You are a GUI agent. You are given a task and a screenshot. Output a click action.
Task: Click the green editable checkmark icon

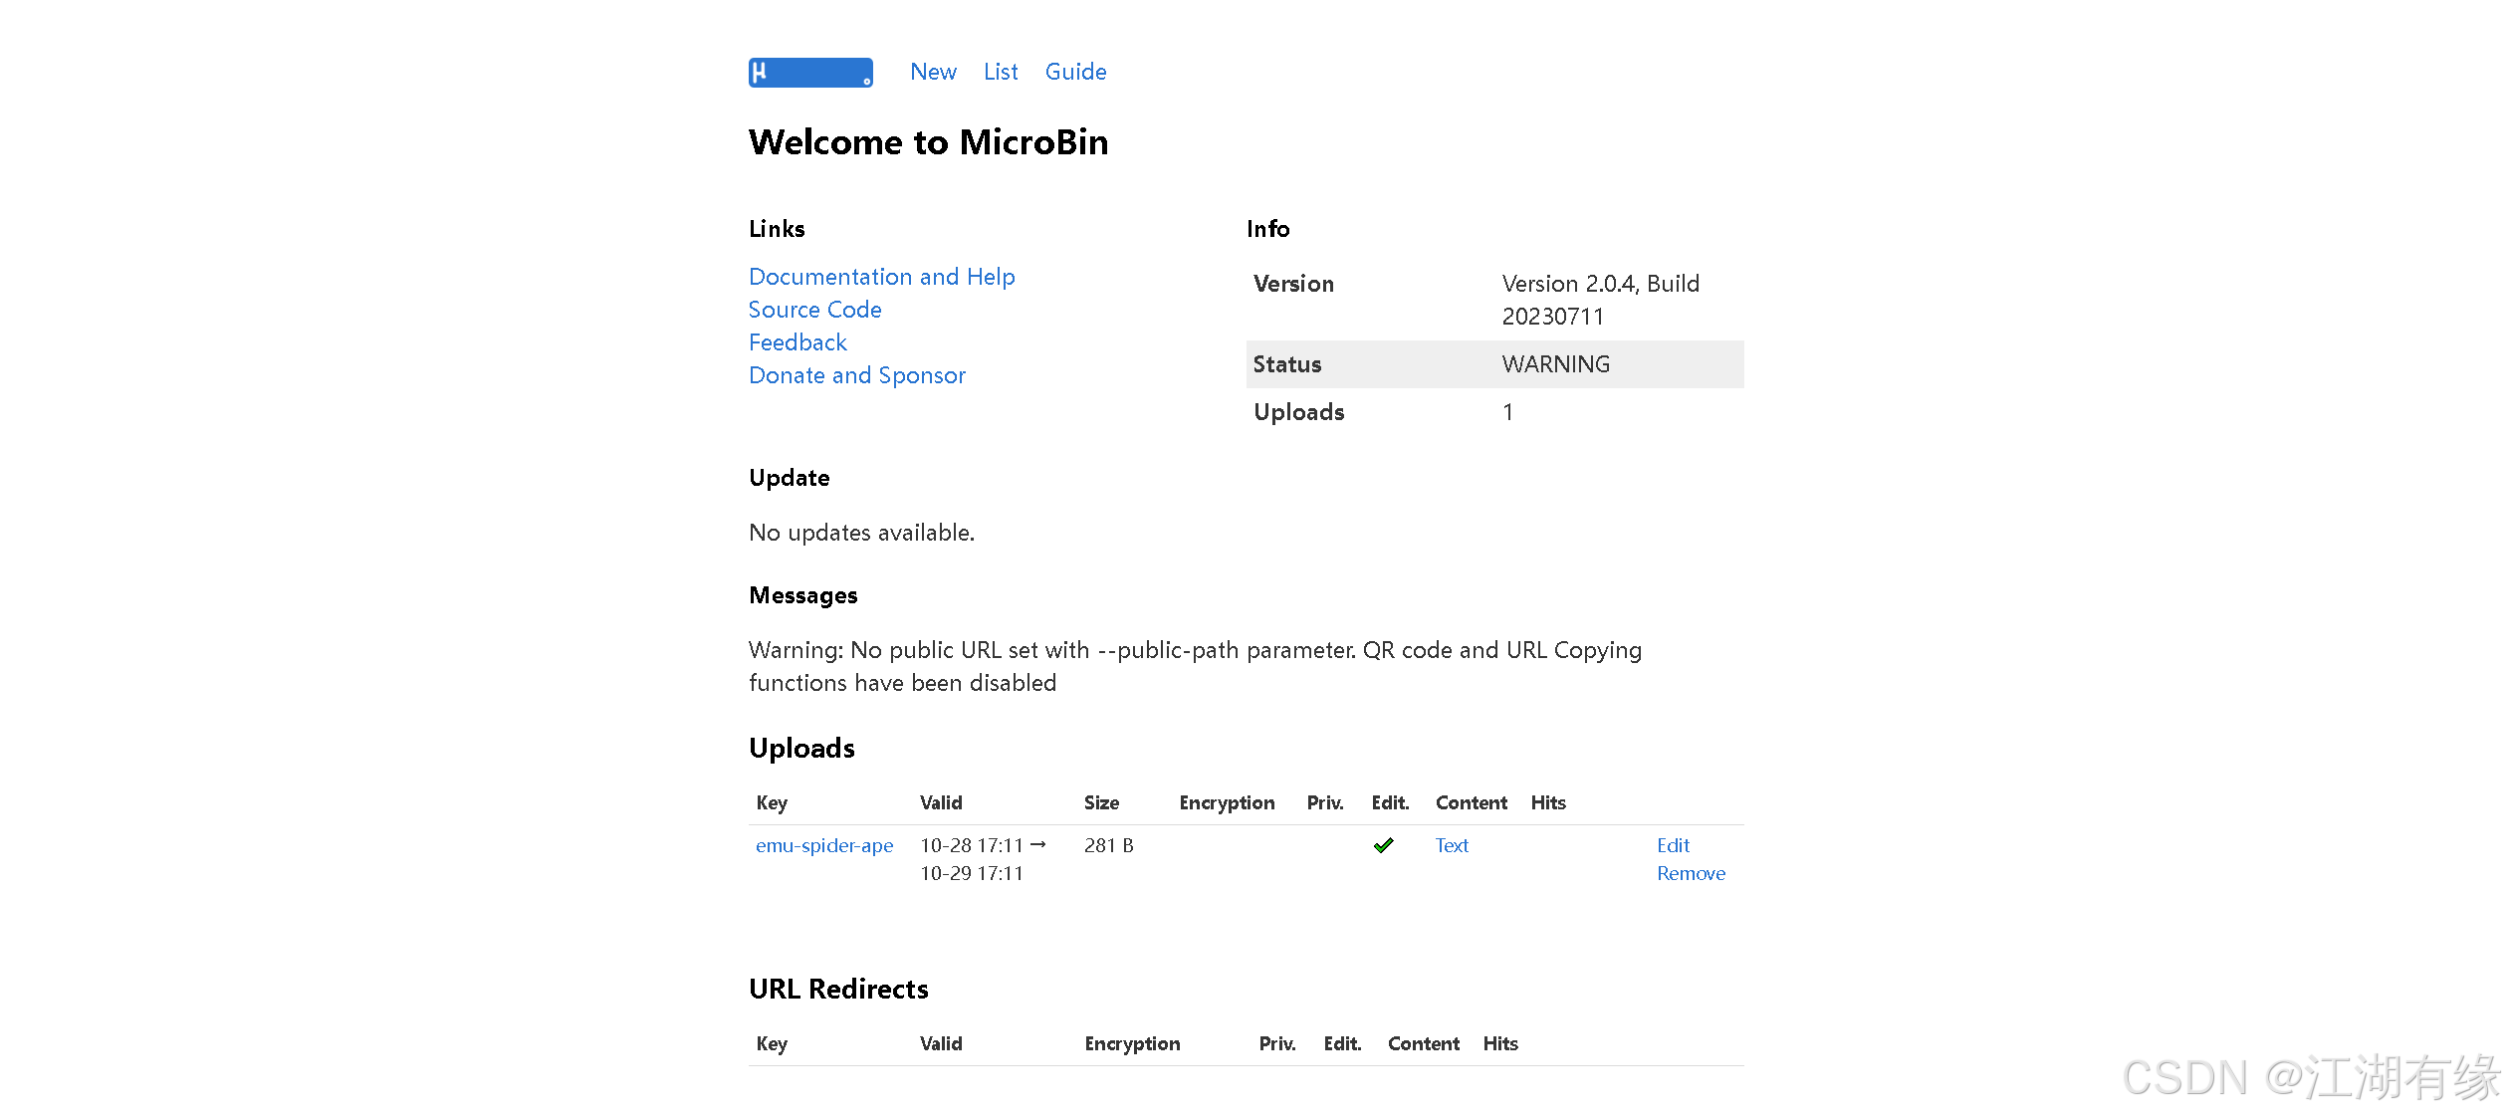(1382, 845)
